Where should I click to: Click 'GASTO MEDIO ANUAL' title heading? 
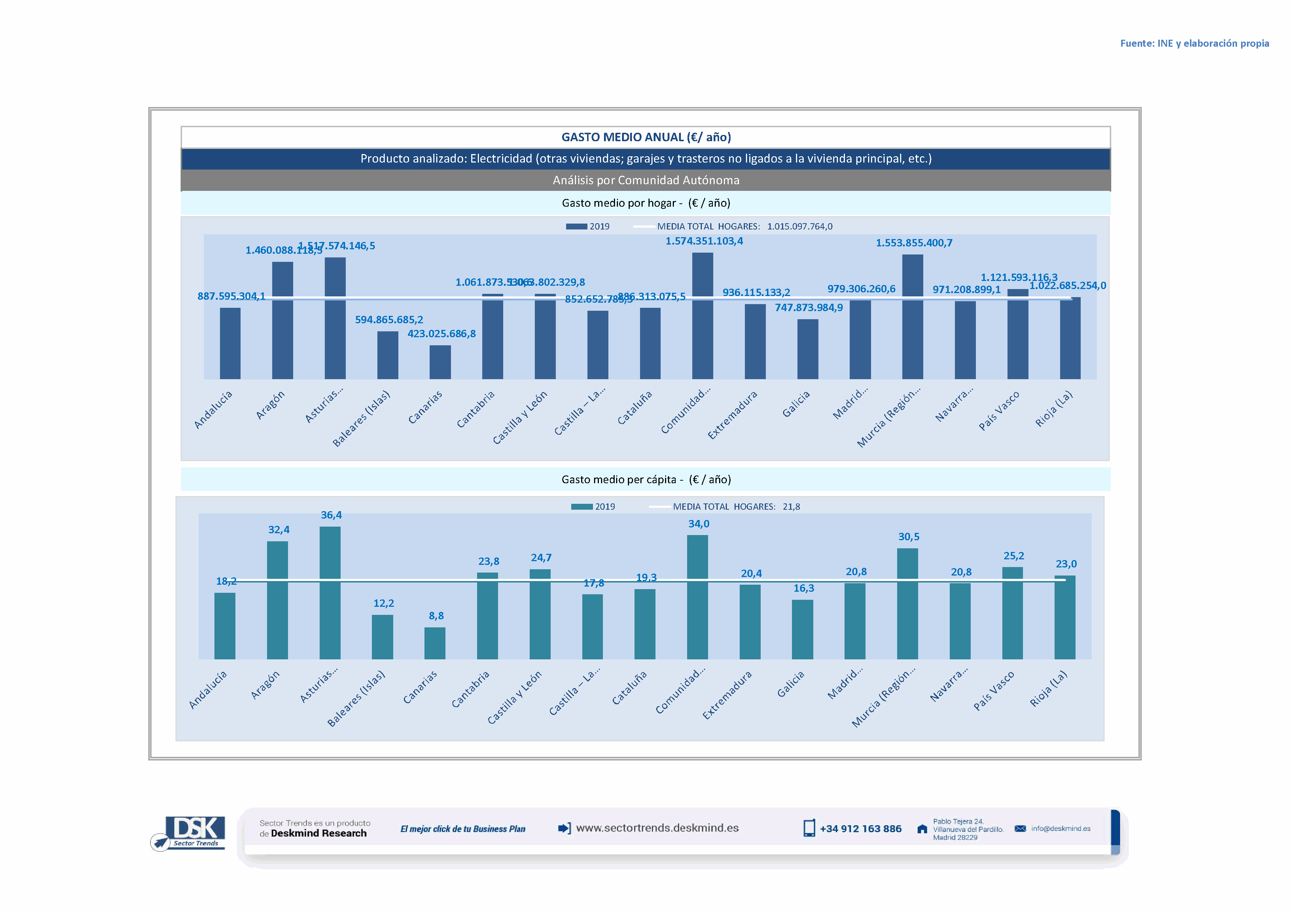646,137
